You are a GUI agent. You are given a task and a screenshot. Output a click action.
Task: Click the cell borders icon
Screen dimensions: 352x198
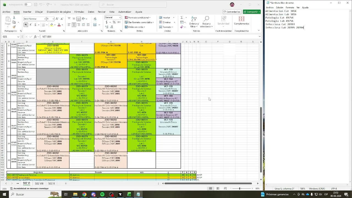pyautogui.click(x=44, y=25)
